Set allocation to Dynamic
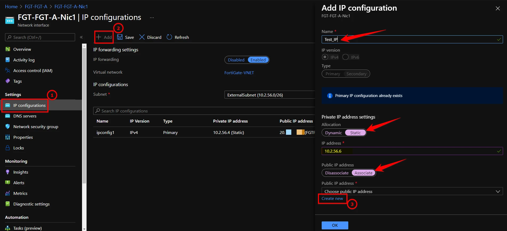The image size is (507, 231). pyautogui.click(x=333, y=133)
